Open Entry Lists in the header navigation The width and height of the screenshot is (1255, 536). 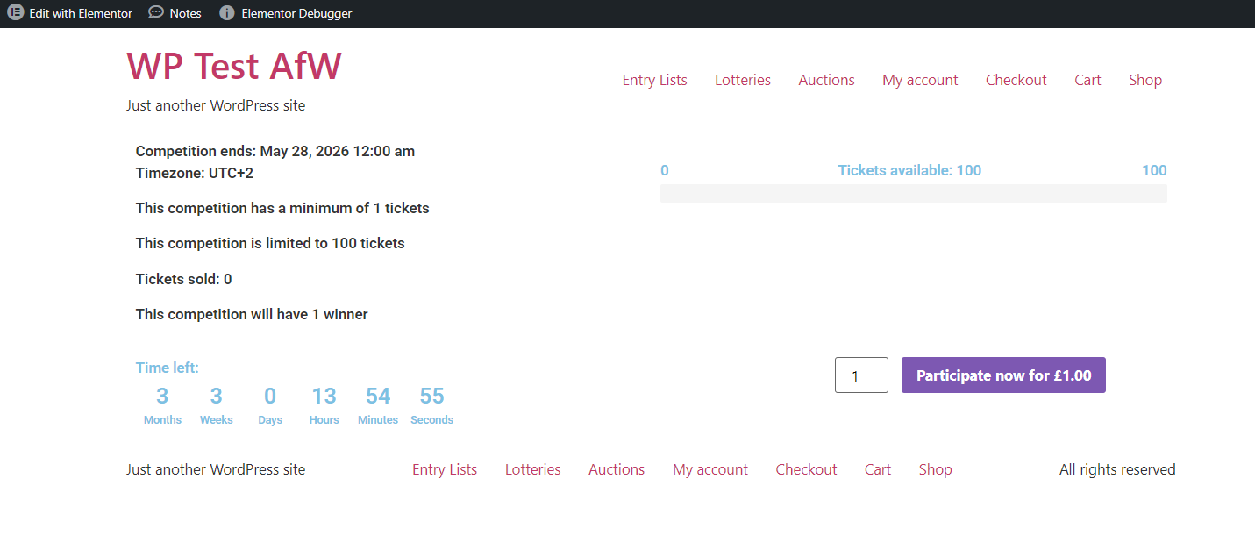(654, 80)
